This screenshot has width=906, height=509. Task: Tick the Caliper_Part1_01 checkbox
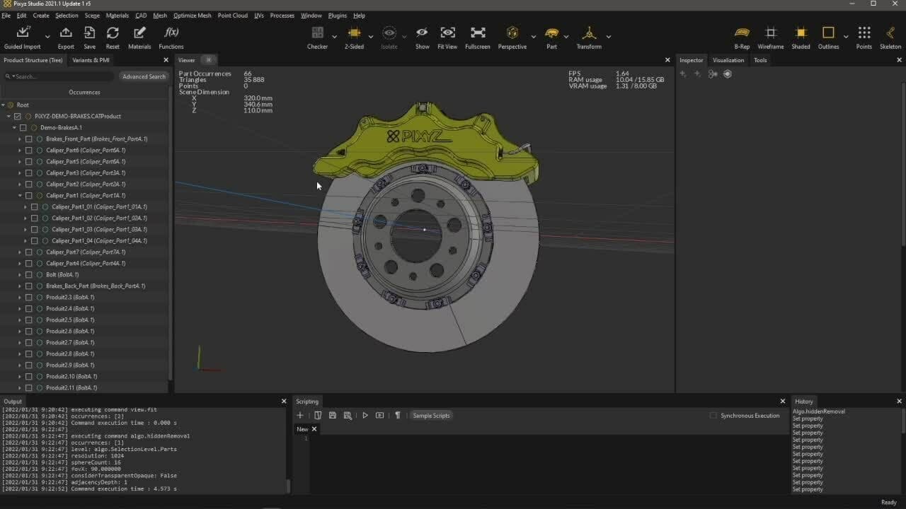(x=35, y=206)
